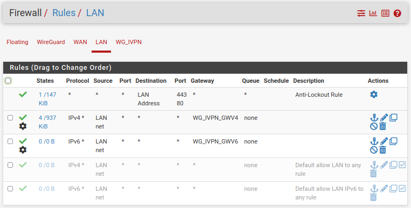Check the WG_IVPN_GWV4 rule checkbox
The height and width of the screenshot is (208, 411).
click(10, 118)
